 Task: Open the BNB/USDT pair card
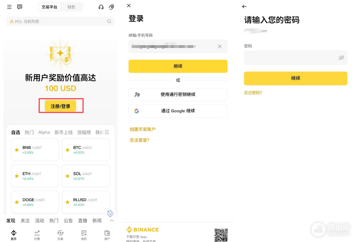click(x=35, y=150)
